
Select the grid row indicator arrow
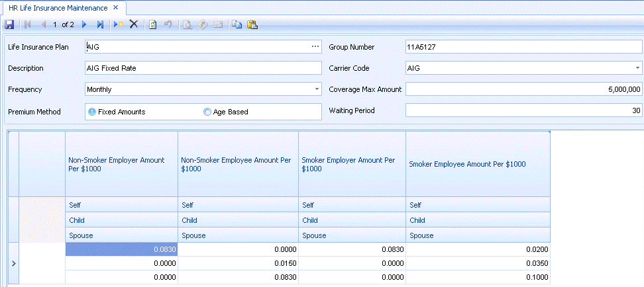(x=13, y=263)
